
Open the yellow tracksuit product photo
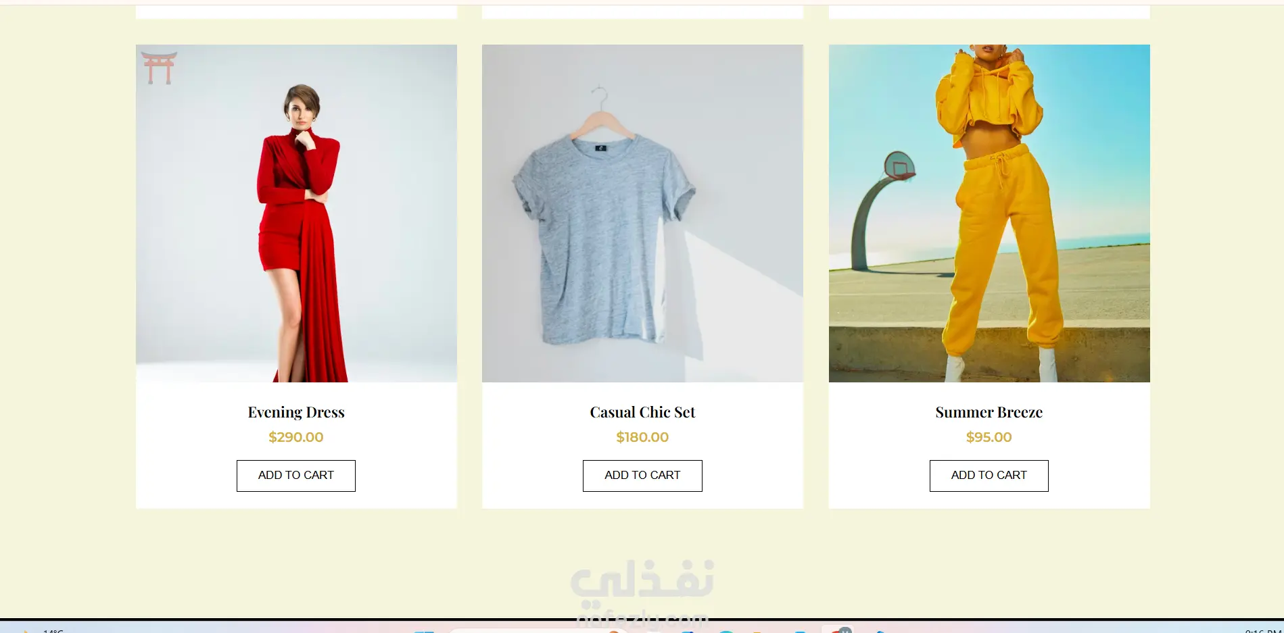[989, 213]
